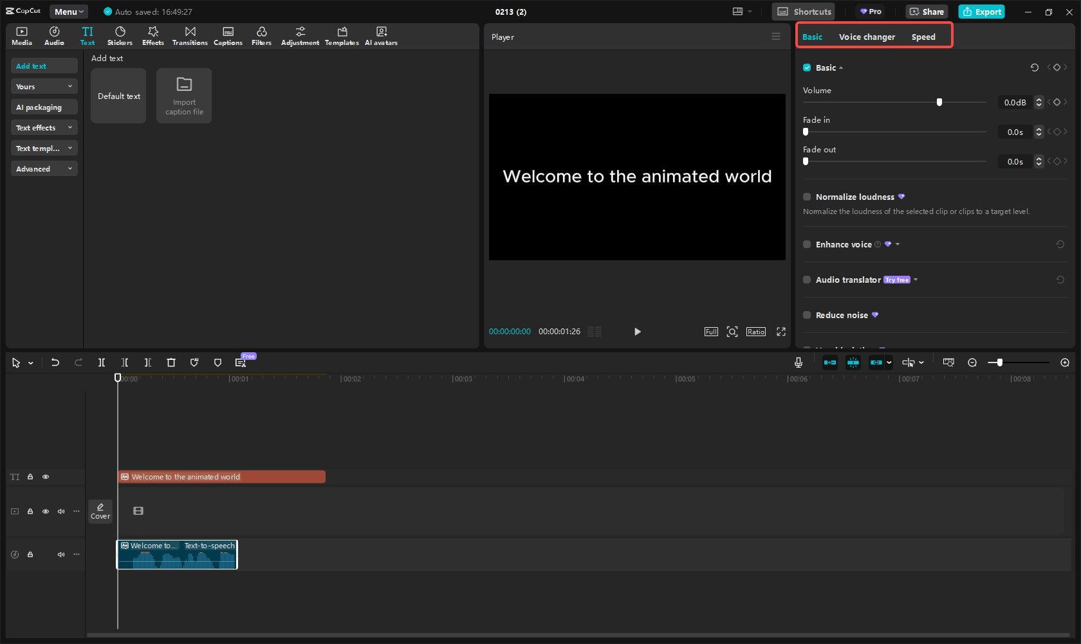Hide the text track with eye icon
1081x644 pixels.
click(46, 477)
